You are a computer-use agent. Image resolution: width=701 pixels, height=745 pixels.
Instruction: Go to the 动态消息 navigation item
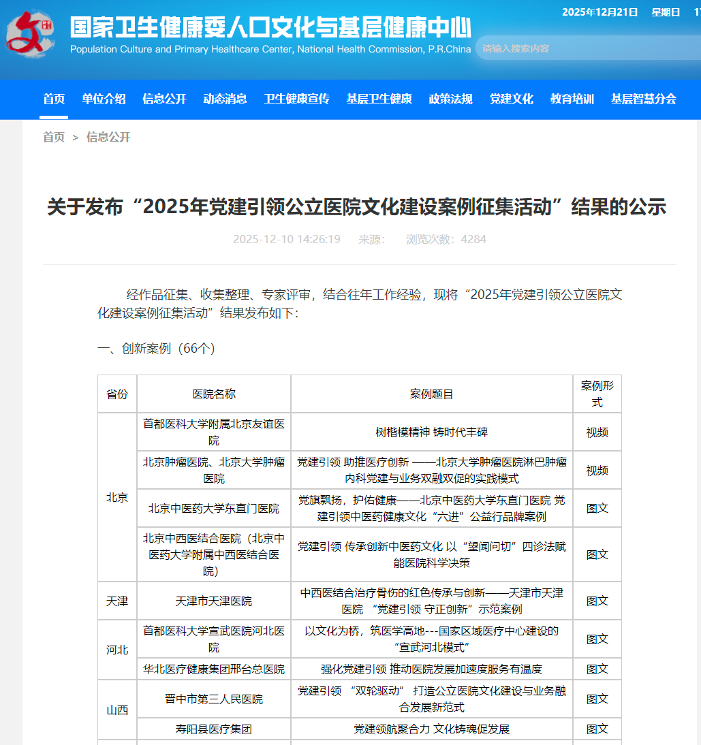tap(225, 99)
